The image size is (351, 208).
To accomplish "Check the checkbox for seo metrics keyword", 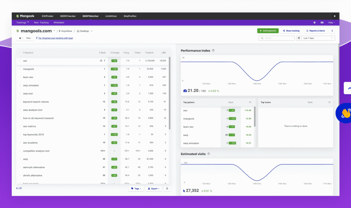I will 20,126.
